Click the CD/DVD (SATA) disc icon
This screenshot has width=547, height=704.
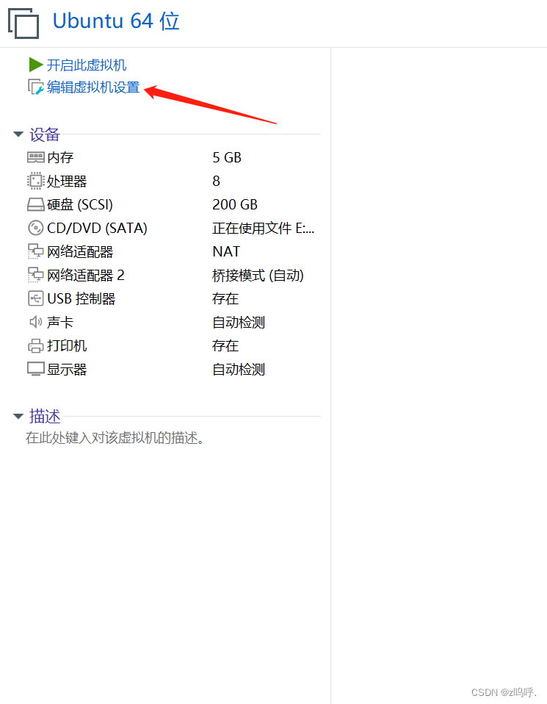pos(36,228)
